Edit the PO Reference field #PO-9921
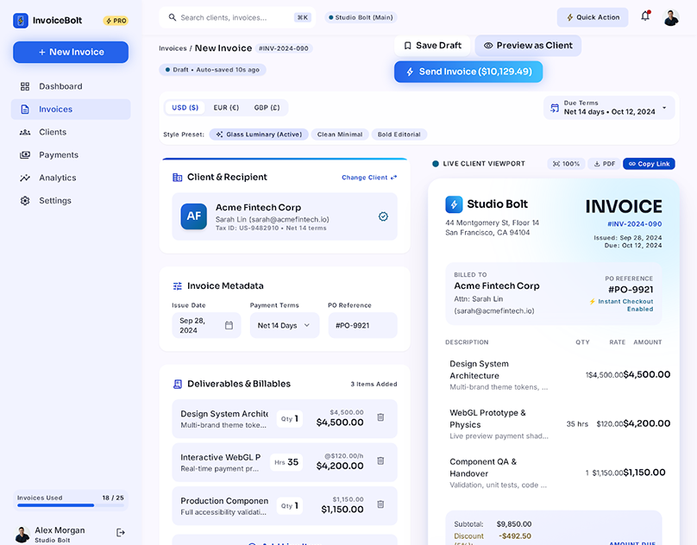Screen dimensions: 697x545 pos(362,325)
